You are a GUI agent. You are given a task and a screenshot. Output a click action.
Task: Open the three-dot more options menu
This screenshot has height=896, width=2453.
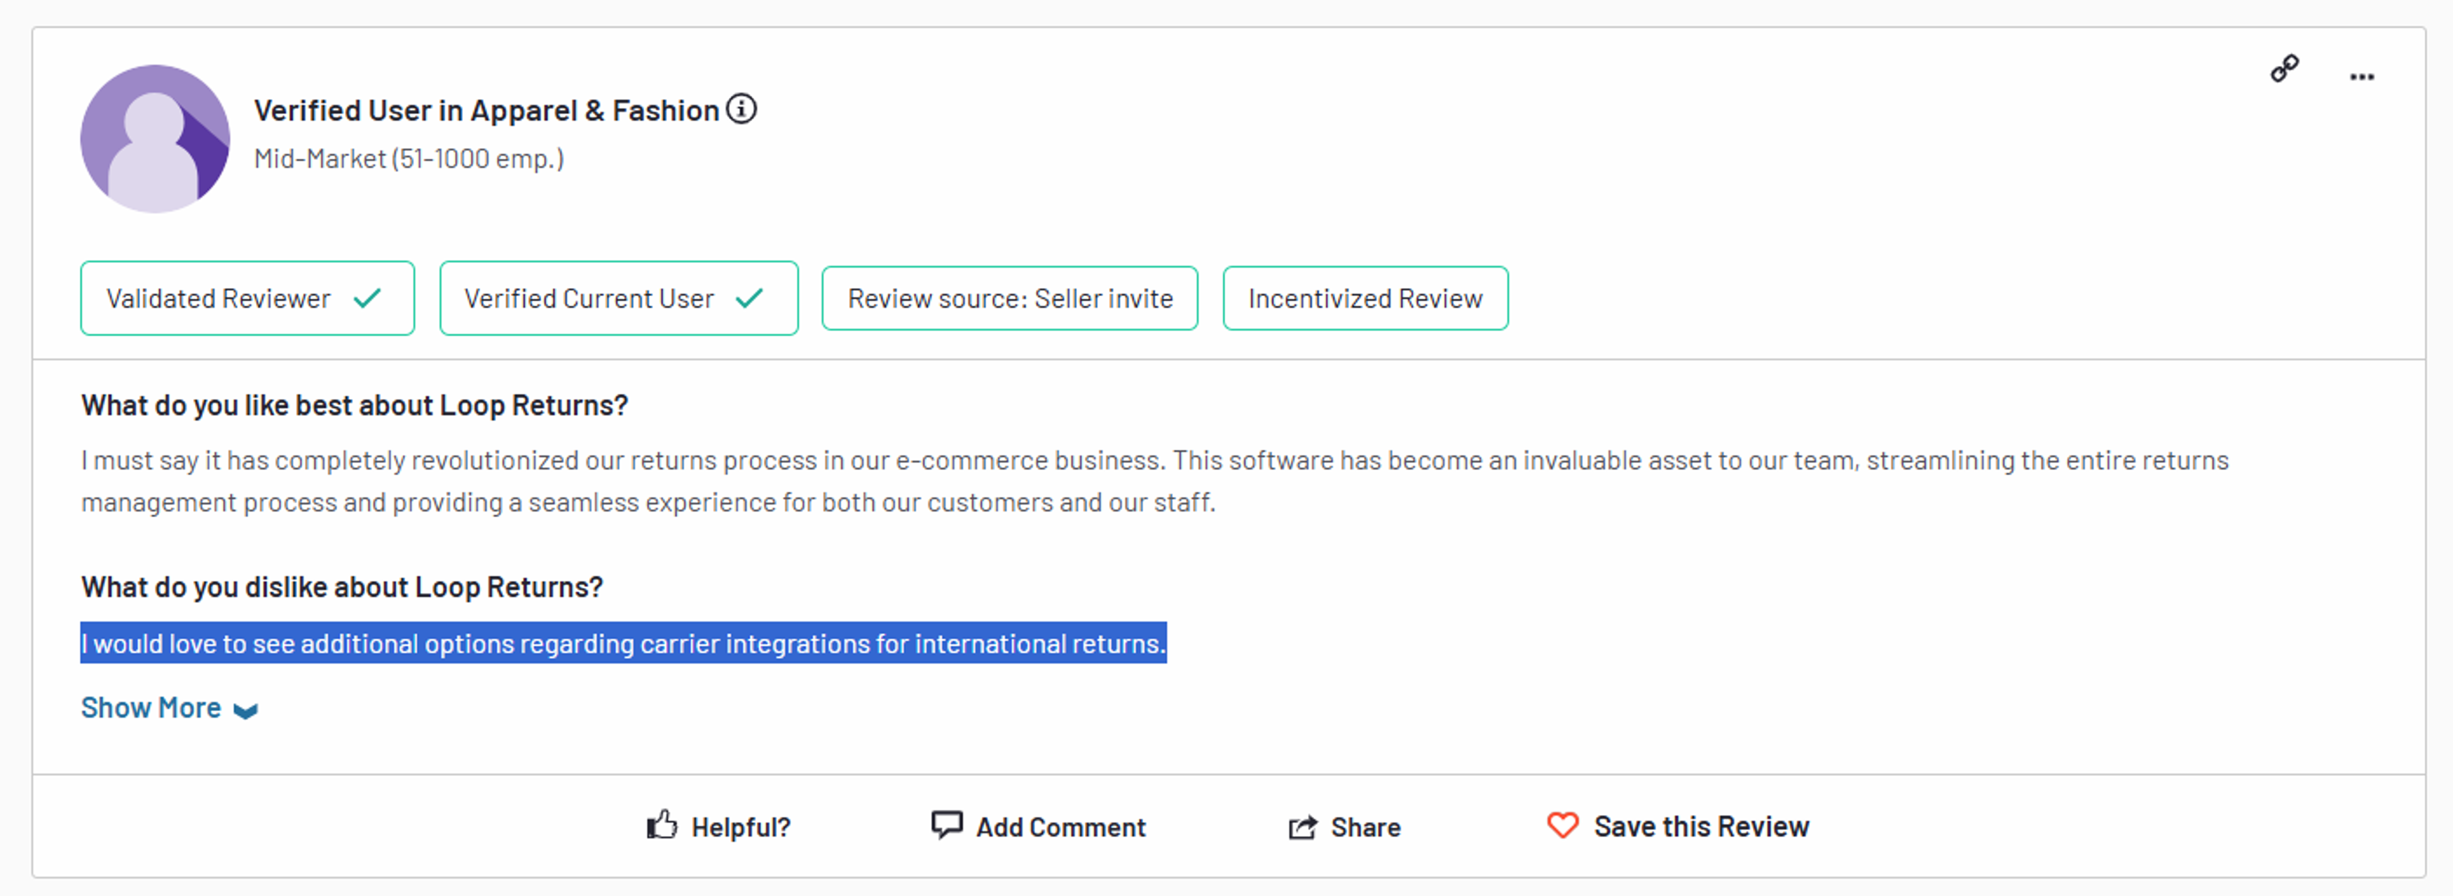coord(2362,77)
